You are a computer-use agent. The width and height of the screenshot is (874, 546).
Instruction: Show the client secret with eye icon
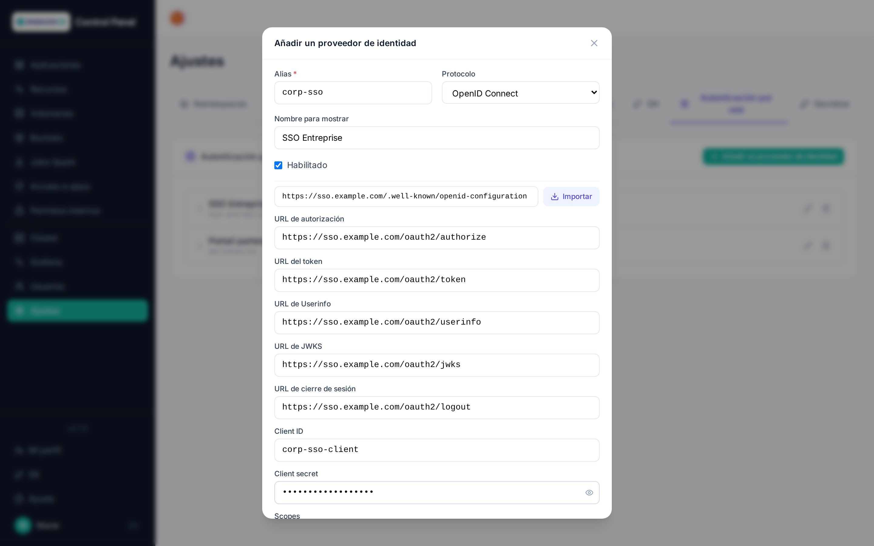[589, 493]
